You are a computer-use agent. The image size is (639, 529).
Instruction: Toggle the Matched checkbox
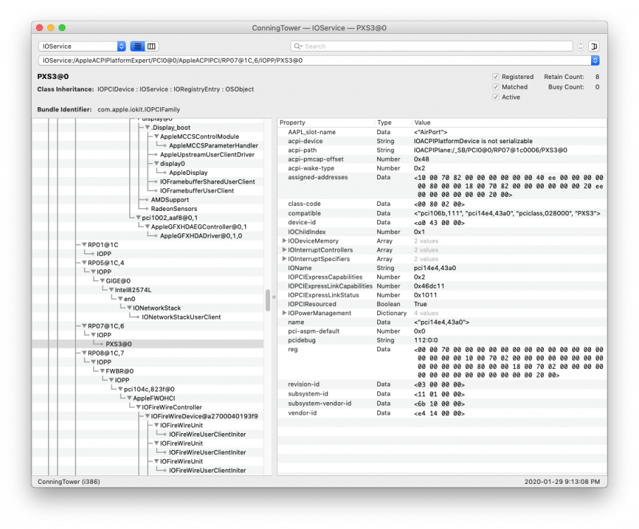click(x=496, y=87)
